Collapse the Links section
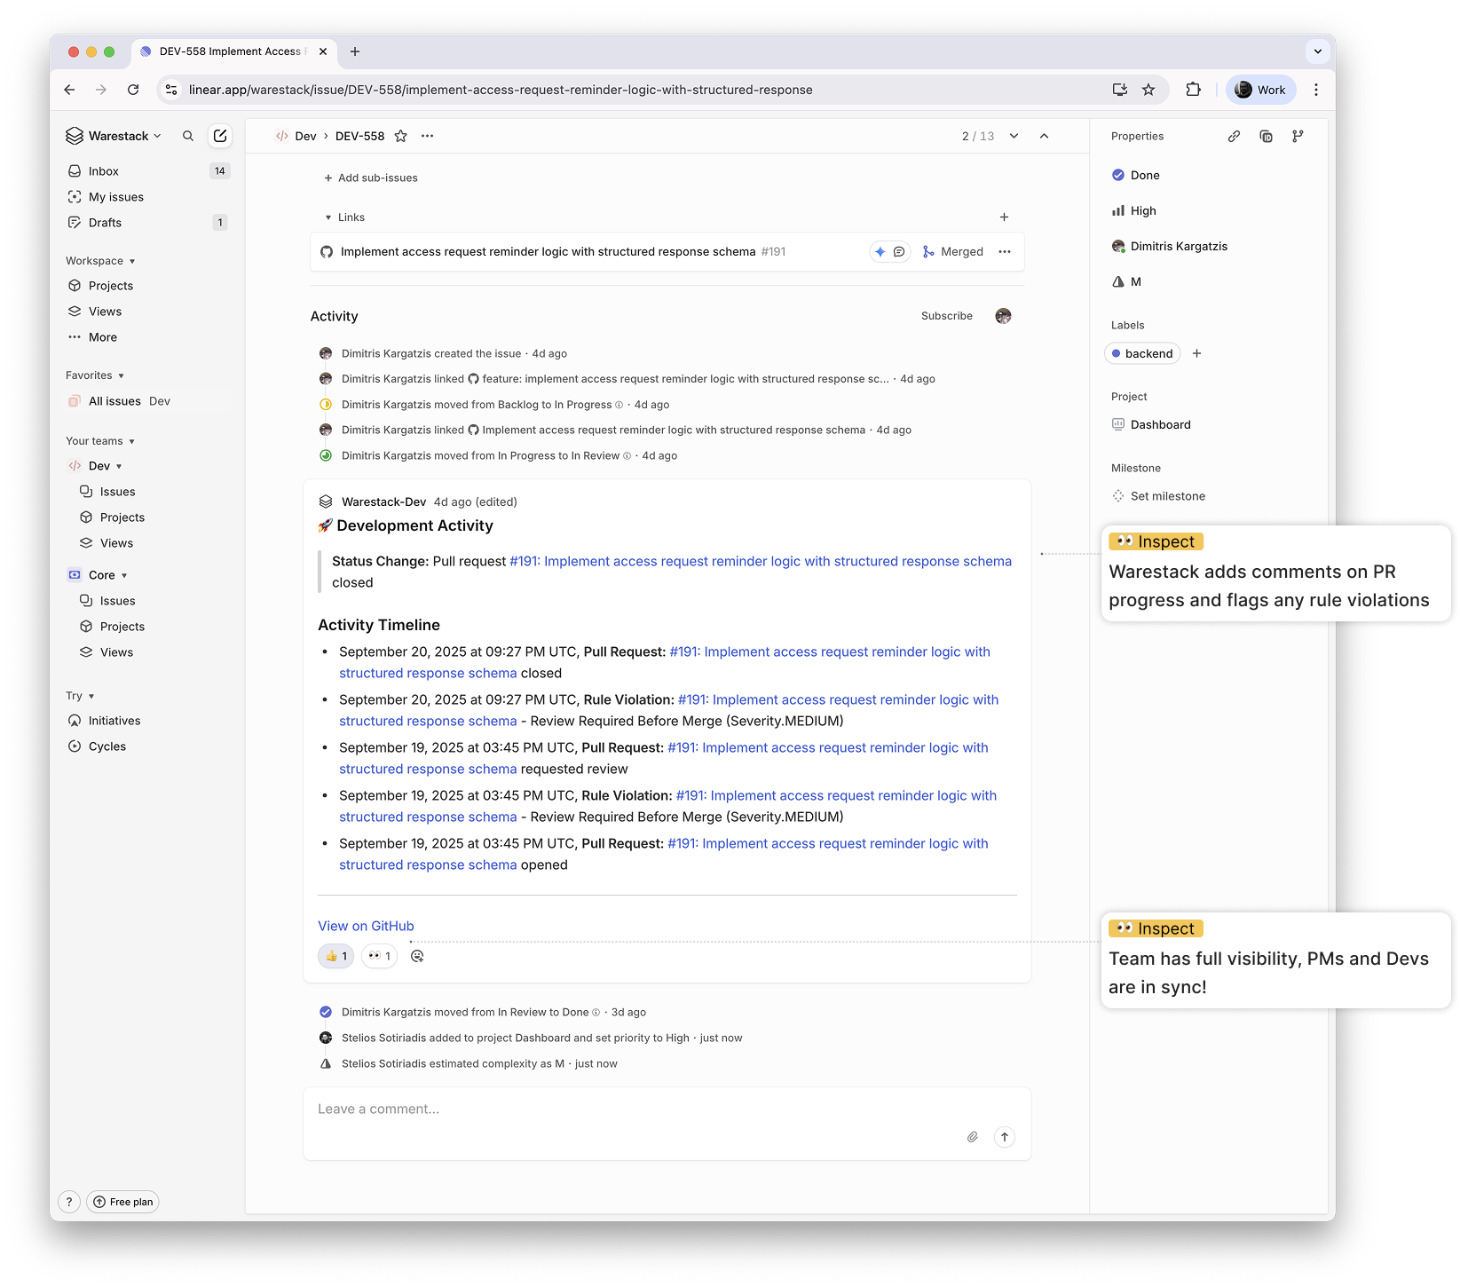Viewport: 1460px width, 1287px height. pos(328,217)
